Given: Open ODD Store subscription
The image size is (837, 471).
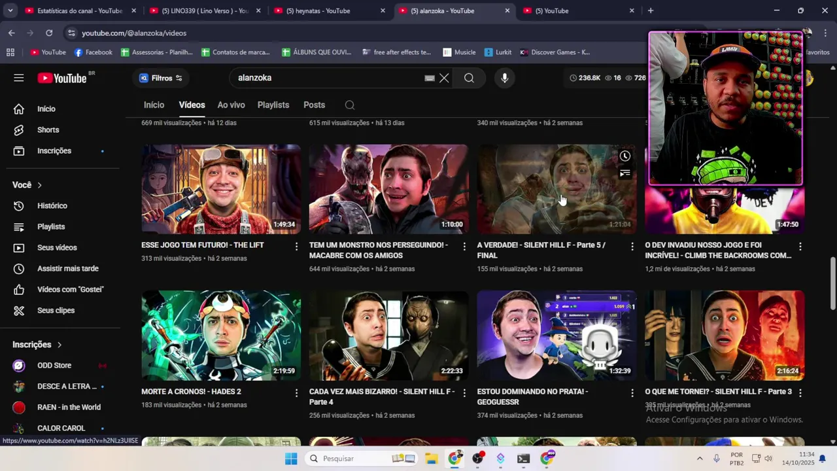Looking at the screenshot, I should 54,366.
